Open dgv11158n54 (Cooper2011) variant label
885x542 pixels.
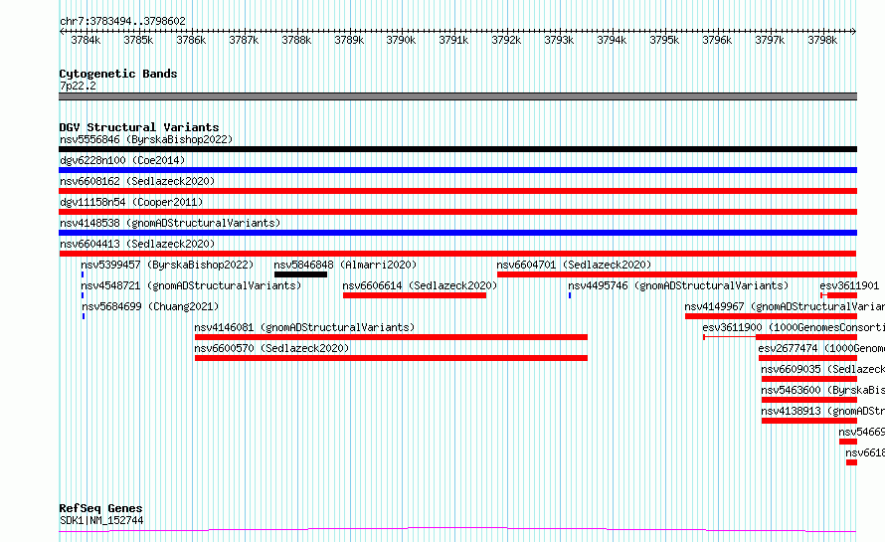click(131, 202)
